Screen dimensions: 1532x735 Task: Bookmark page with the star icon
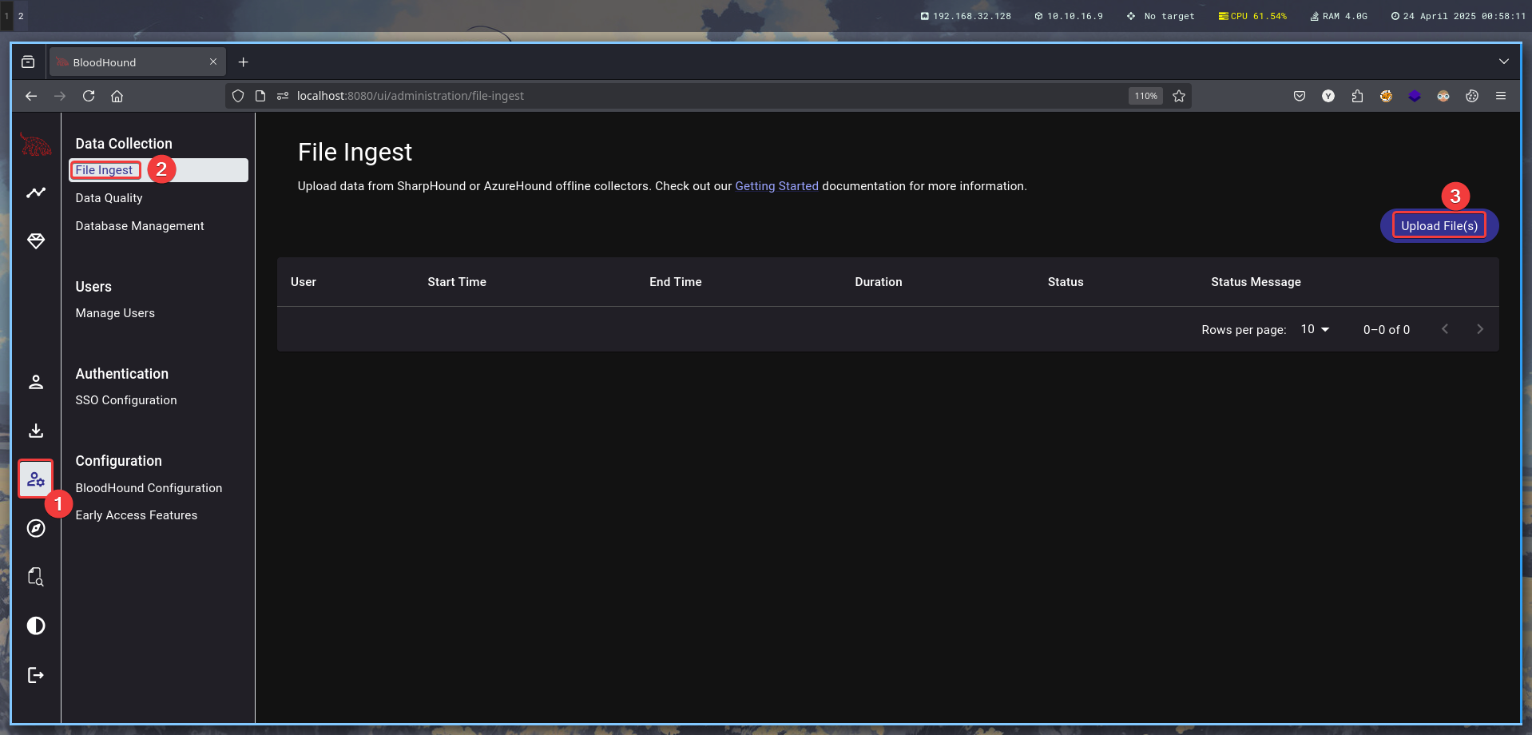click(1178, 96)
